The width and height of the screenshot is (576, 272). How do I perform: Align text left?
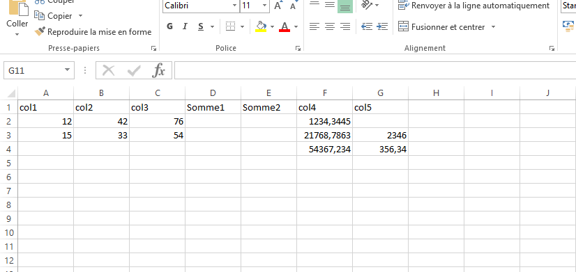314,26
